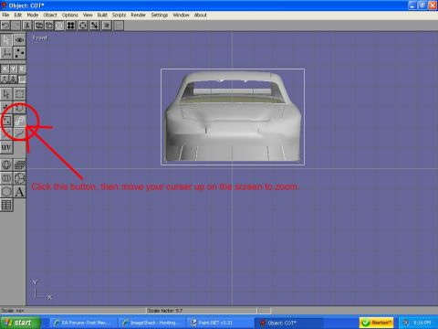Open the Object menu

50,15
